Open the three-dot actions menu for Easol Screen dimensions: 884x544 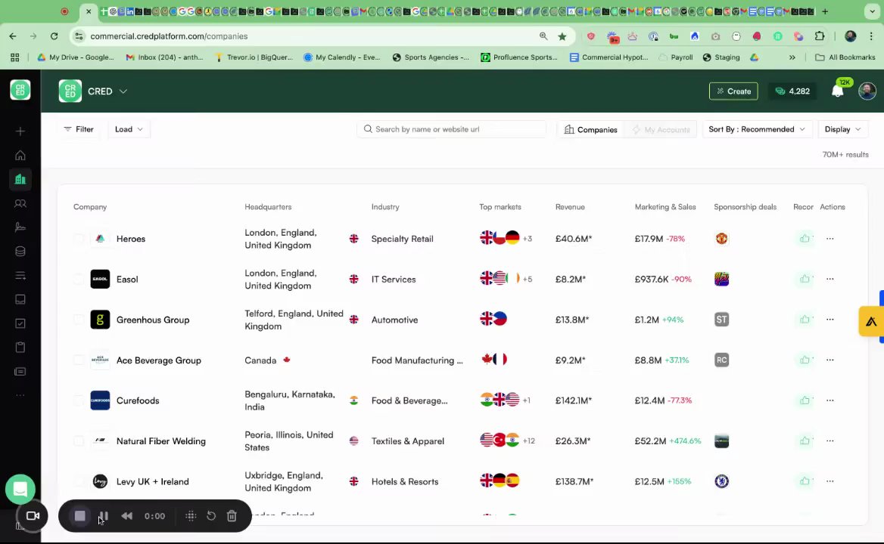(x=830, y=279)
